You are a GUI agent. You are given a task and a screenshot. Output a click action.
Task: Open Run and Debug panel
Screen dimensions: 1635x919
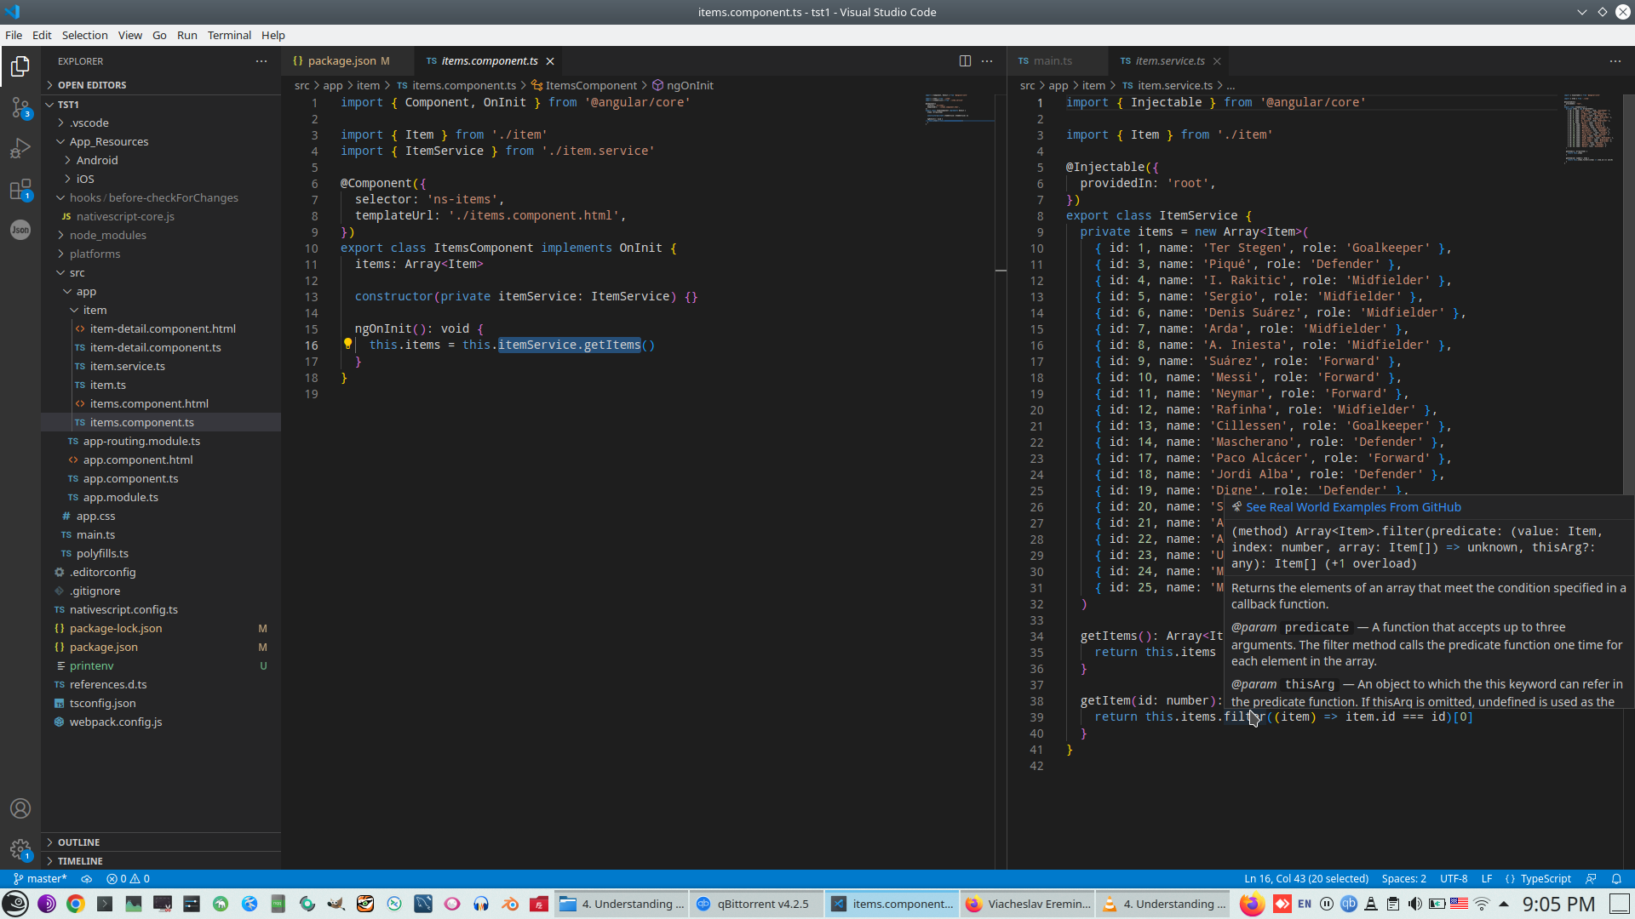20,148
